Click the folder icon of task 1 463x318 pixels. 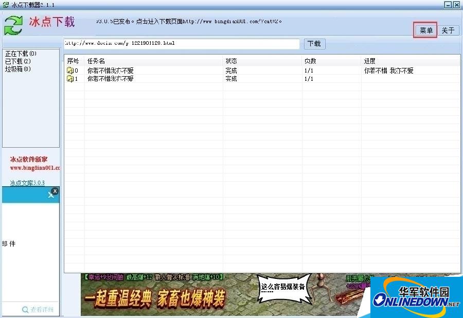[70, 79]
